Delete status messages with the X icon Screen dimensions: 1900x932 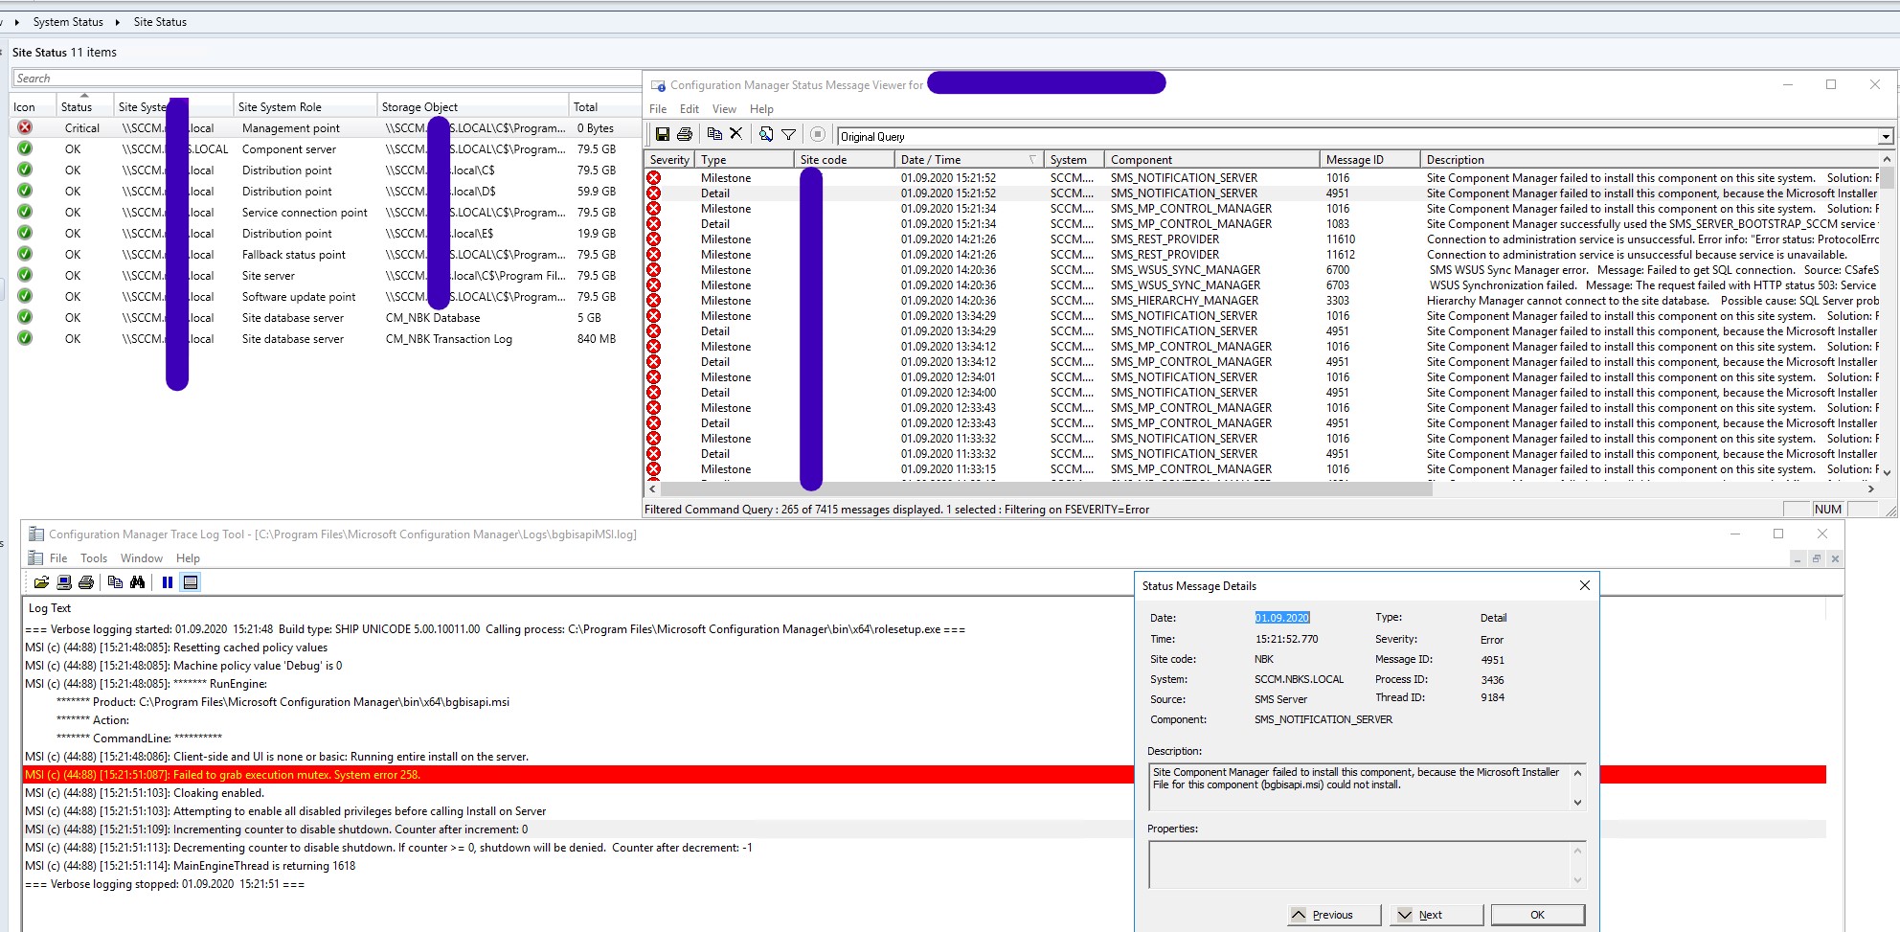click(x=735, y=135)
